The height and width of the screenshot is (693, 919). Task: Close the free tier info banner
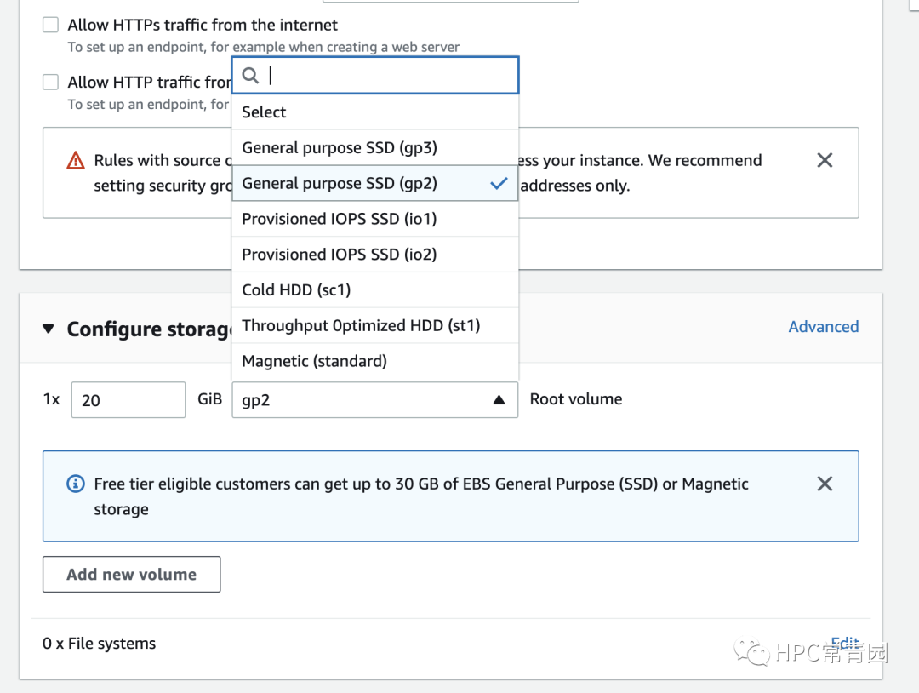[x=824, y=484]
